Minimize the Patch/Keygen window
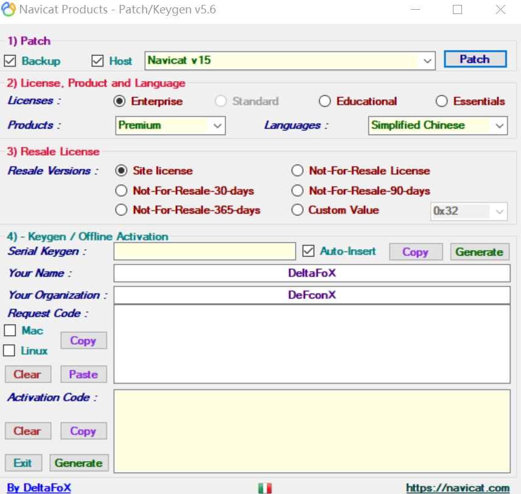Image resolution: width=521 pixels, height=494 pixels. point(415,9)
